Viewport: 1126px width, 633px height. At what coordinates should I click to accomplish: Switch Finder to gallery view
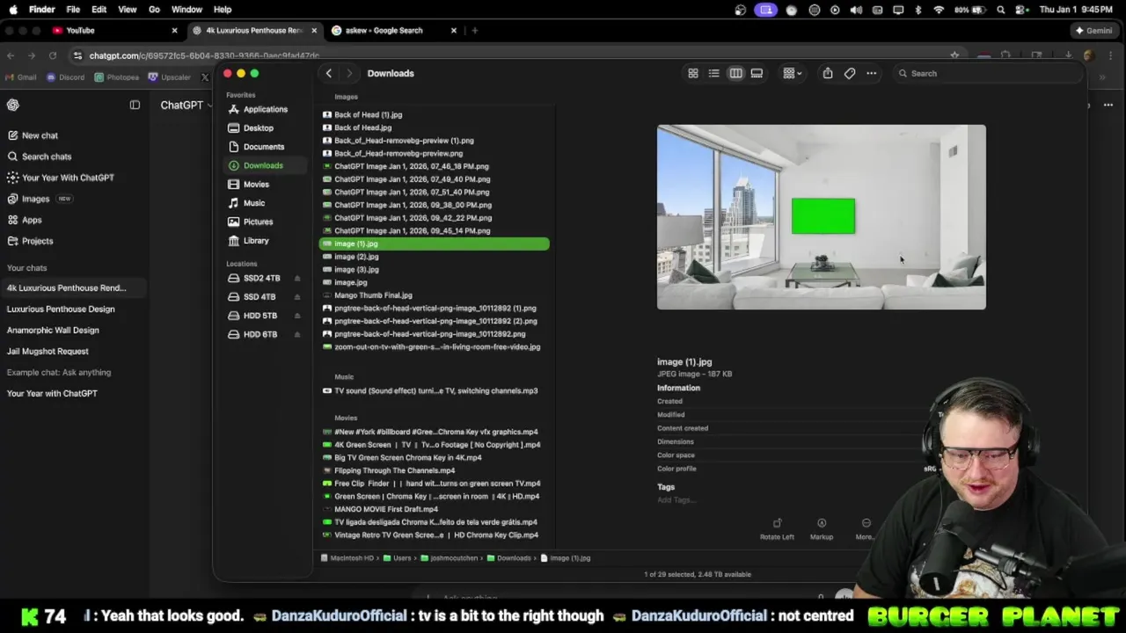[x=757, y=74]
